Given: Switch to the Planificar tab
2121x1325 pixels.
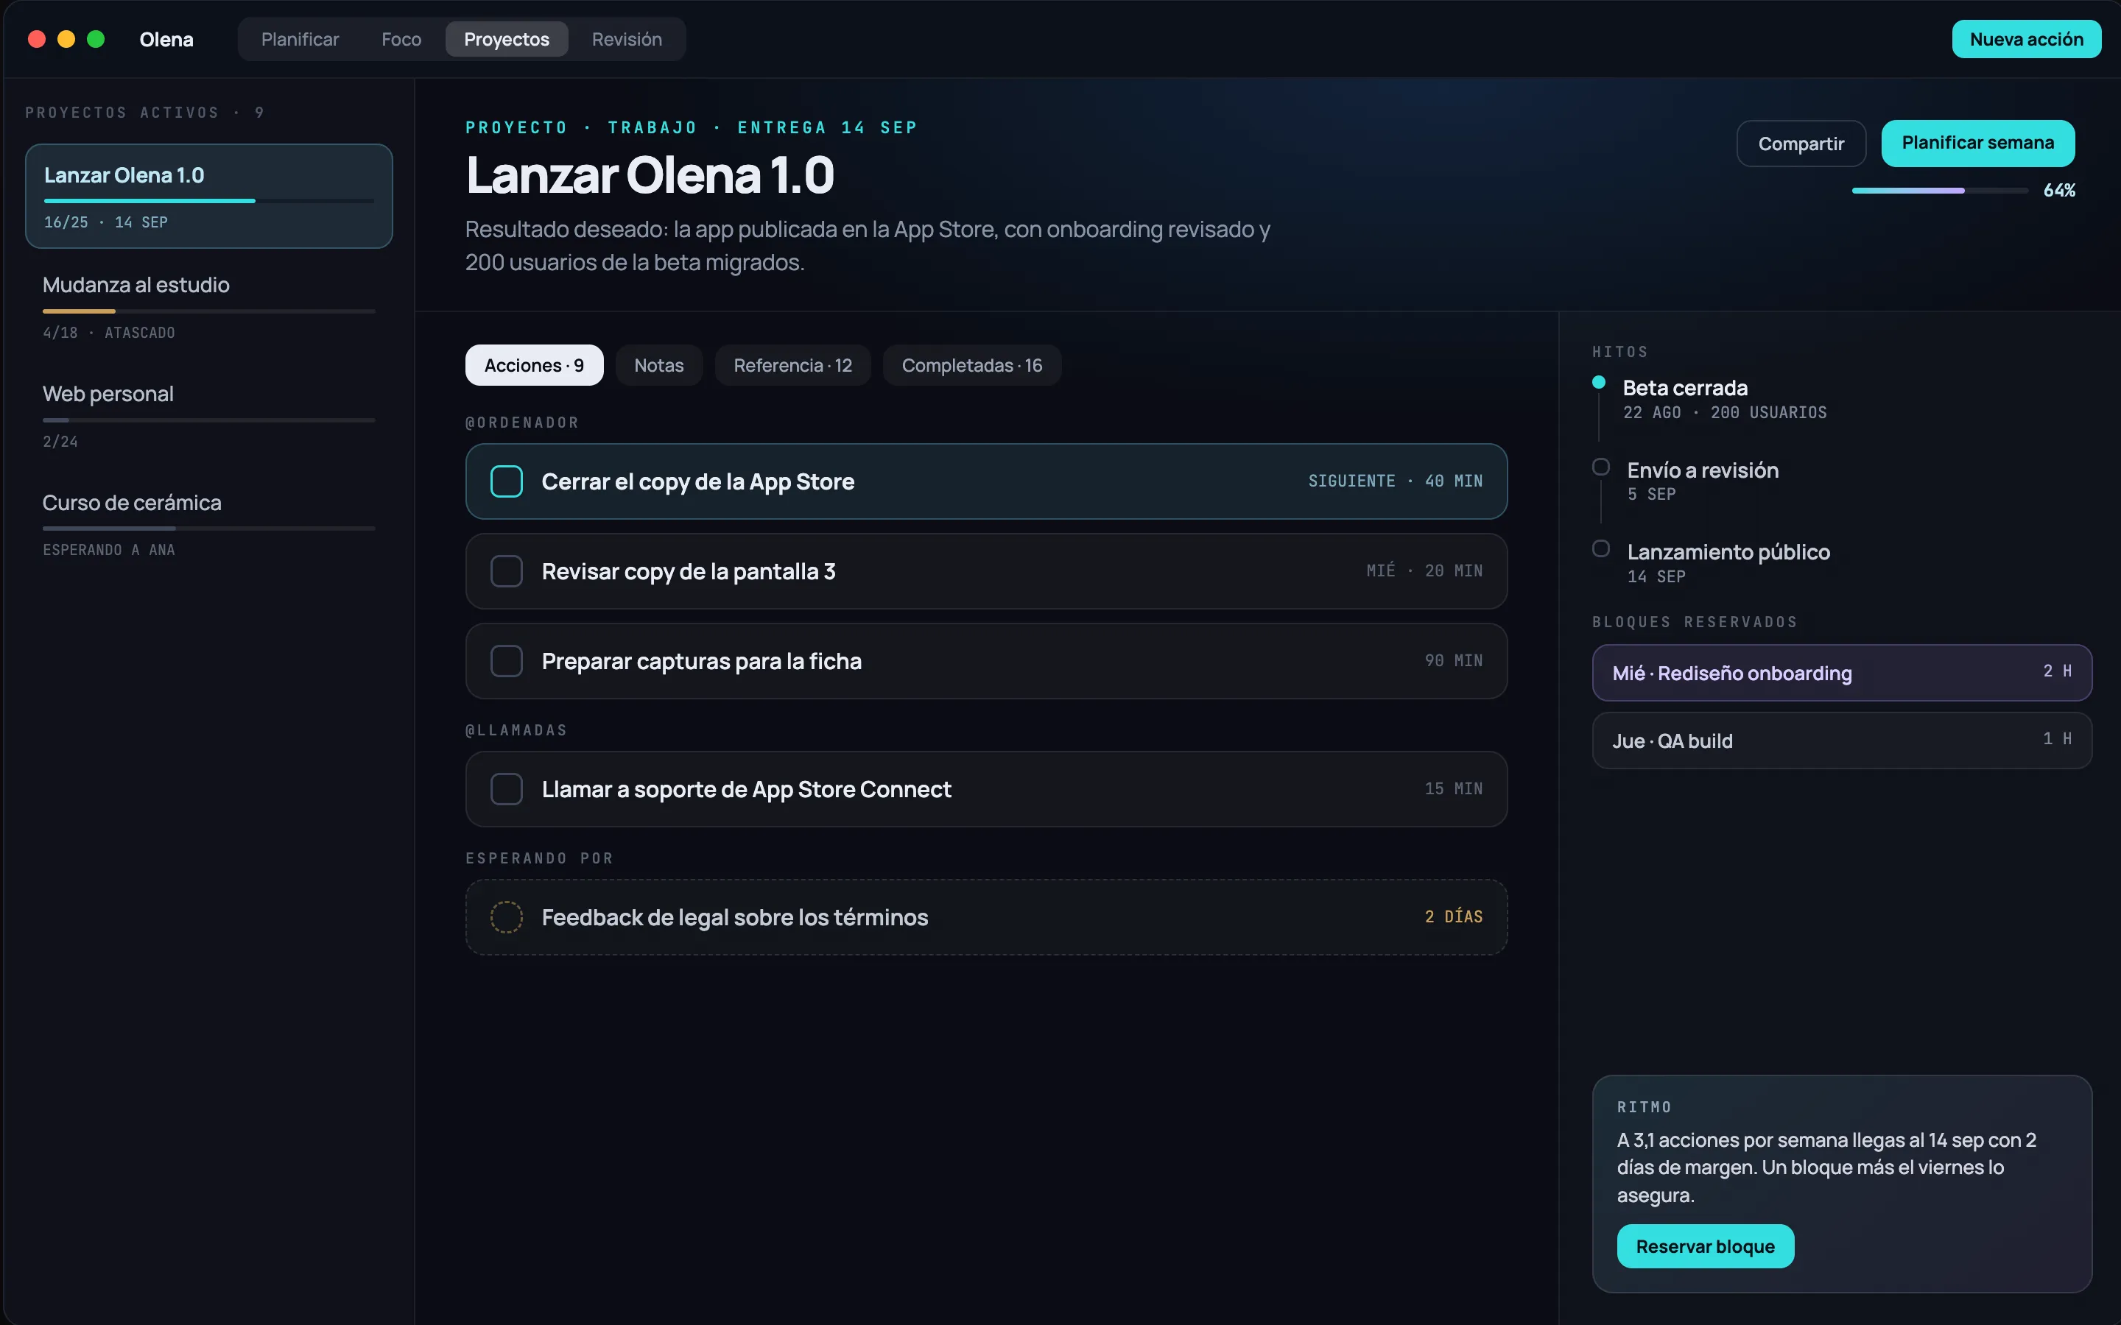Looking at the screenshot, I should tap(300, 40).
